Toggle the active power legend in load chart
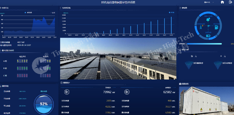Image resolution: width=234 pixels, height=115 pixels. pyautogui.click(x=28, y=13)
